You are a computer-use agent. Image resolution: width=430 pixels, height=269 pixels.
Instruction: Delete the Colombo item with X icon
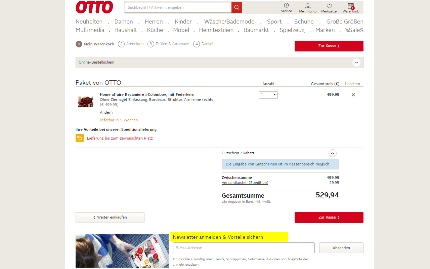353,95
